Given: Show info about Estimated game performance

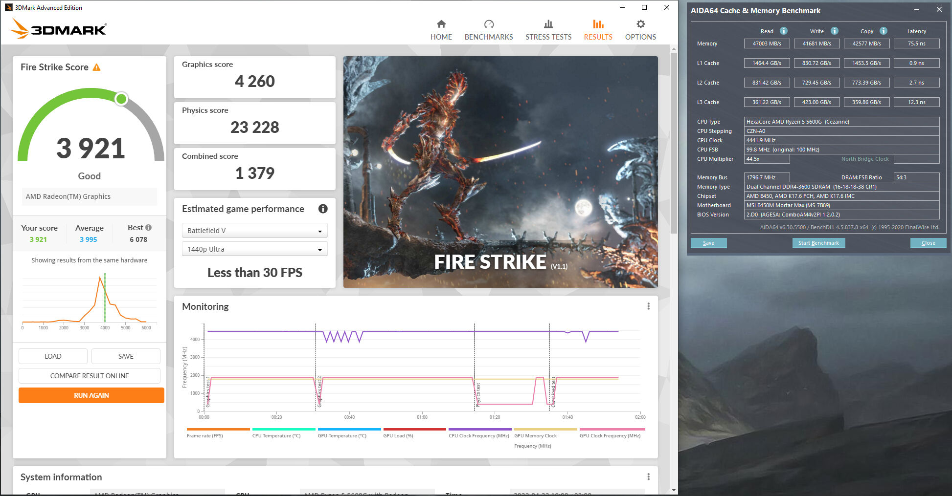Looking at the screenshot, I should [x=323, y=209].
